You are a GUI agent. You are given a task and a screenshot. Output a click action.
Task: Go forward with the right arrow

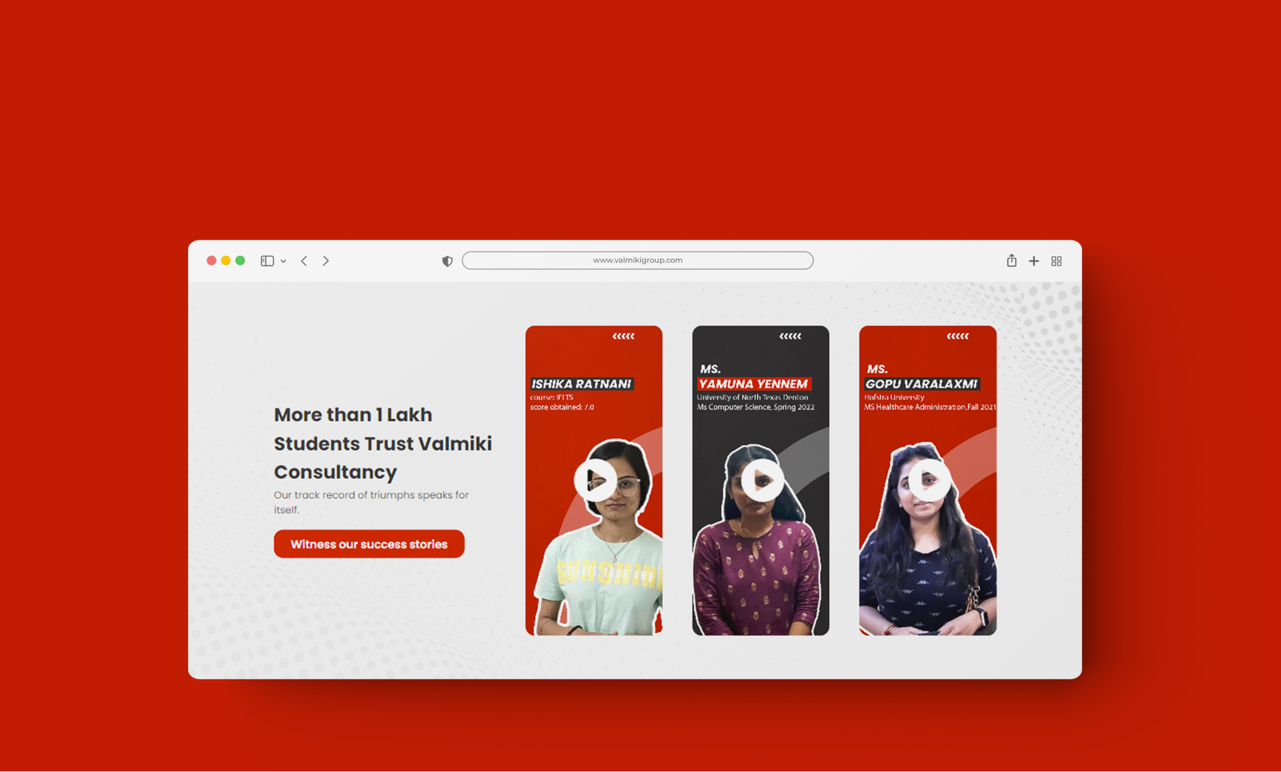pyautogui.click(x=326, y=261)
